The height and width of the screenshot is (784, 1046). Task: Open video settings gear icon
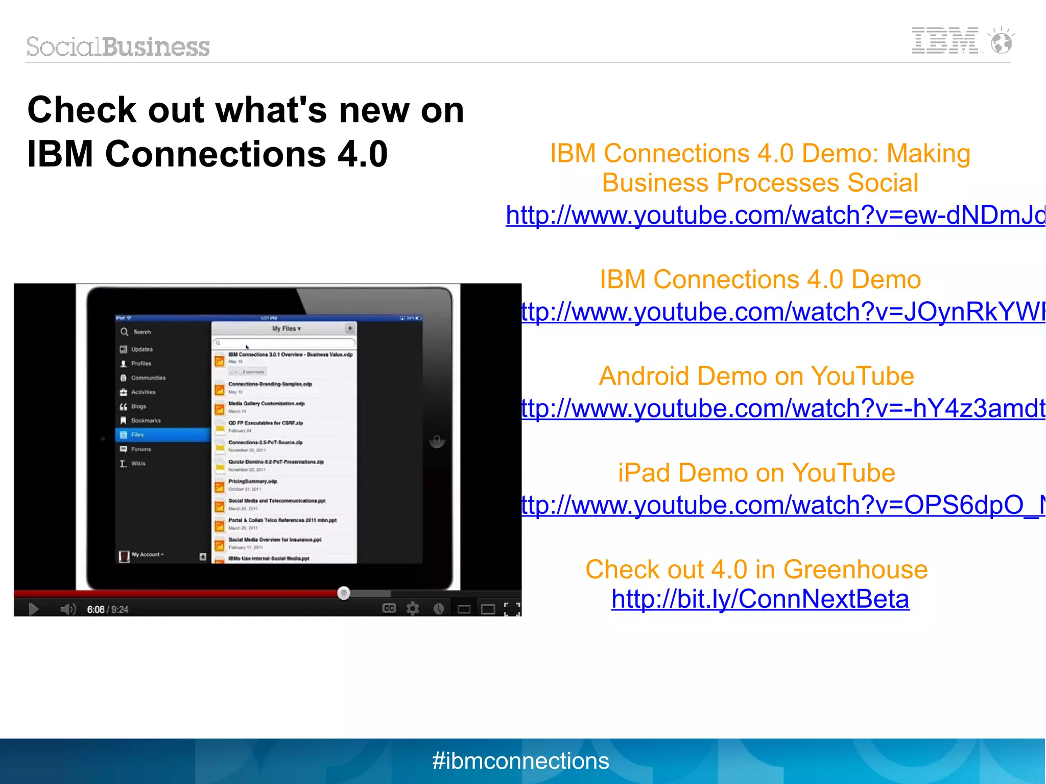413,608
